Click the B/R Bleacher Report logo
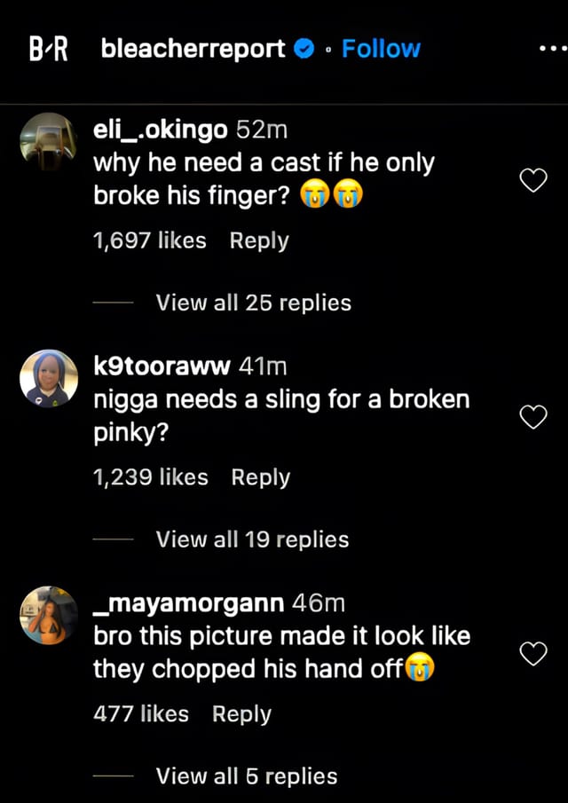568x803 pixels. tap(49, 49)
